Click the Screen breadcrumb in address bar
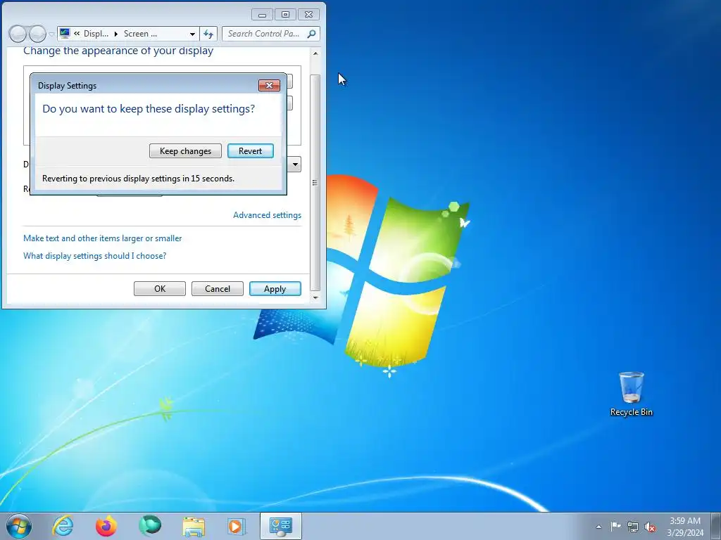The height and width of the screenshot is (540, 721). pos(140,34)
